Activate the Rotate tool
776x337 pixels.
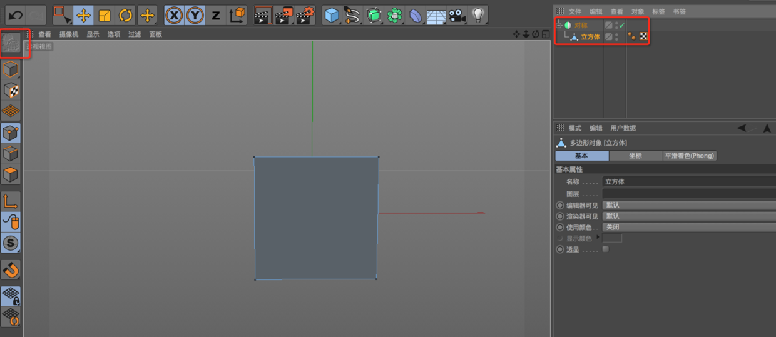[126, 15]
